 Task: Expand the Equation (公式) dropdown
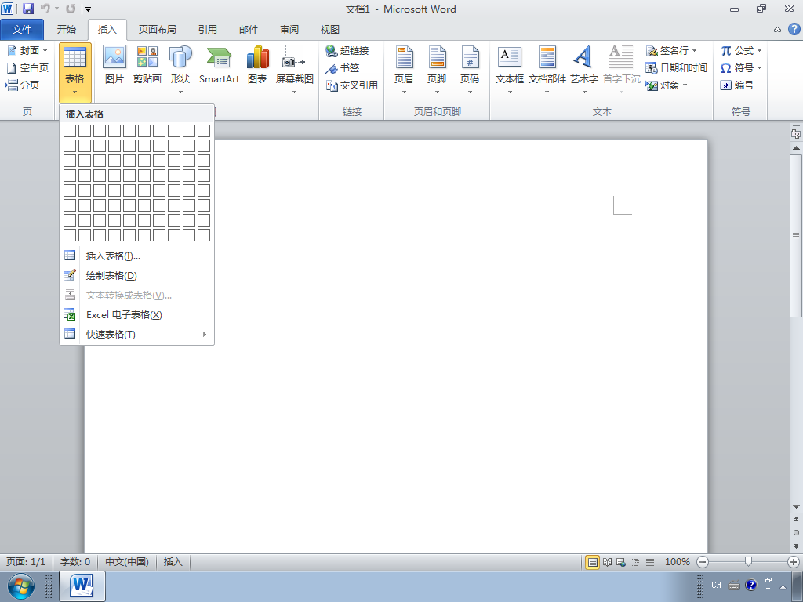[759, 51]
